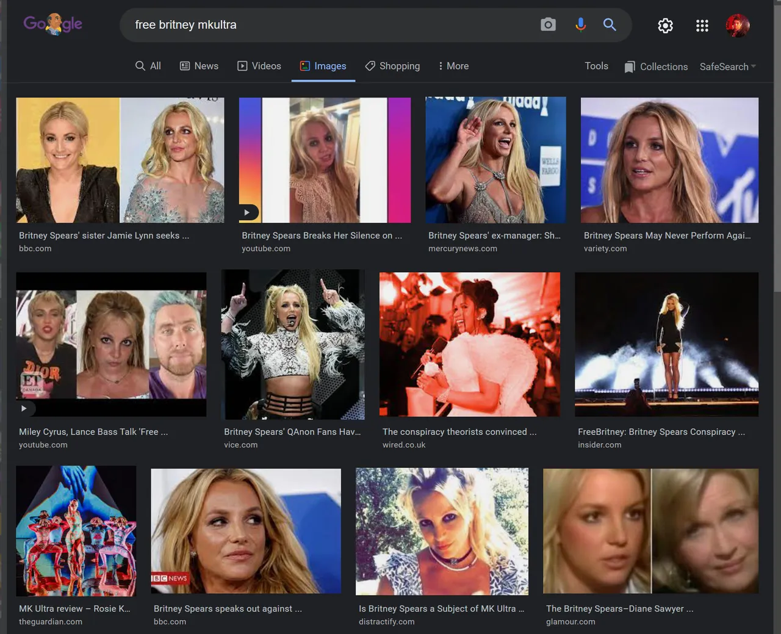Open Jamie Lynn Spears sister thumbnail
This screenshot has height=634, width=781.
point(120,160)
